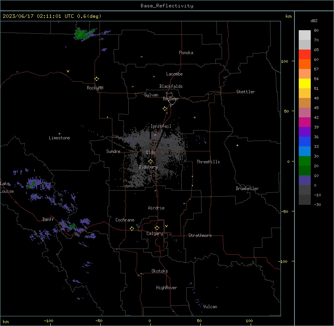Click the Innisfail city label
The image size is (334, 326).
point(161,126)
